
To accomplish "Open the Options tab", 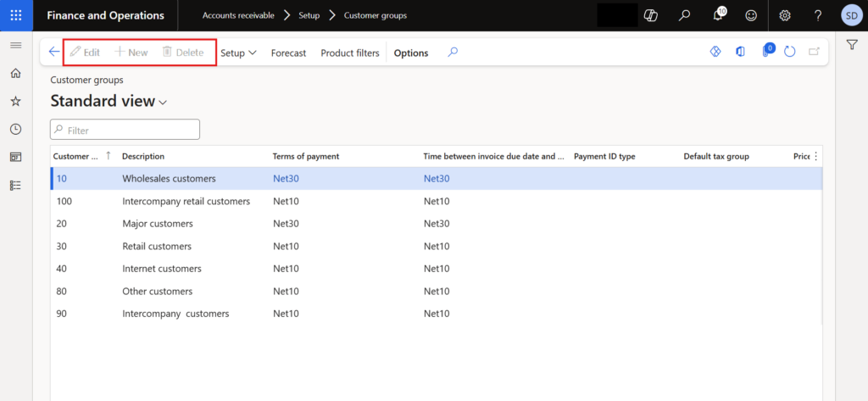I will coord(411,53).
